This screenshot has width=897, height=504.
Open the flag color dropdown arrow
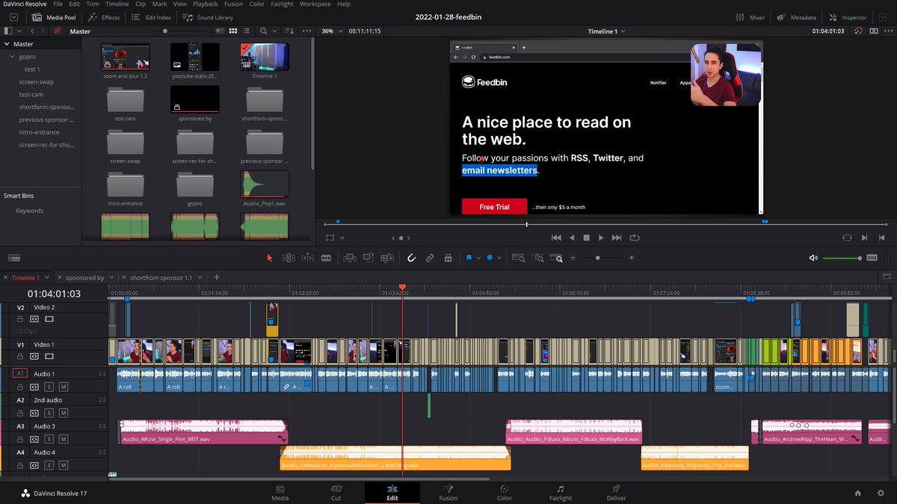click(x=478, y=258)
